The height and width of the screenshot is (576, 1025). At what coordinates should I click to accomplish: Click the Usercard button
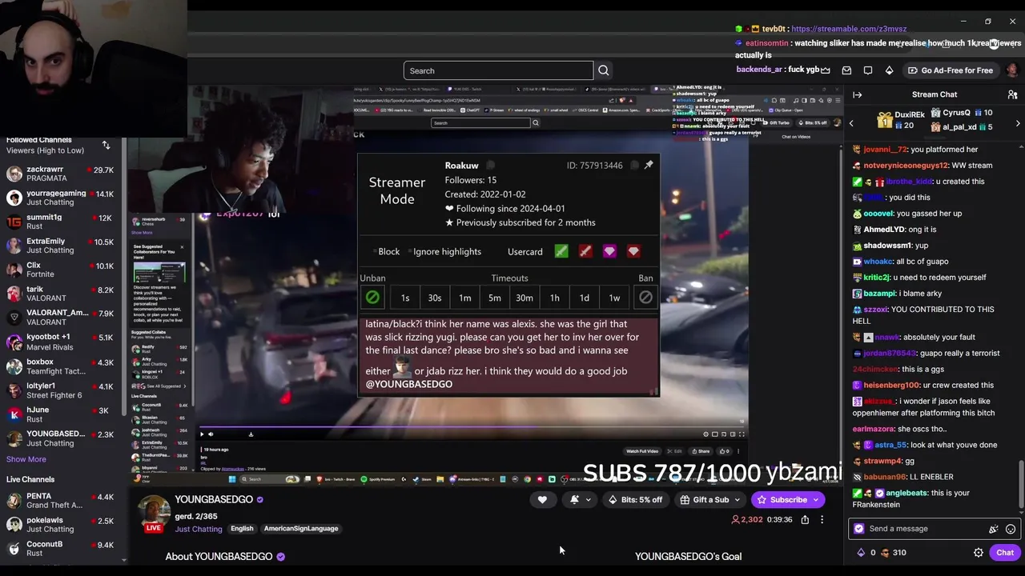(525, 252)
